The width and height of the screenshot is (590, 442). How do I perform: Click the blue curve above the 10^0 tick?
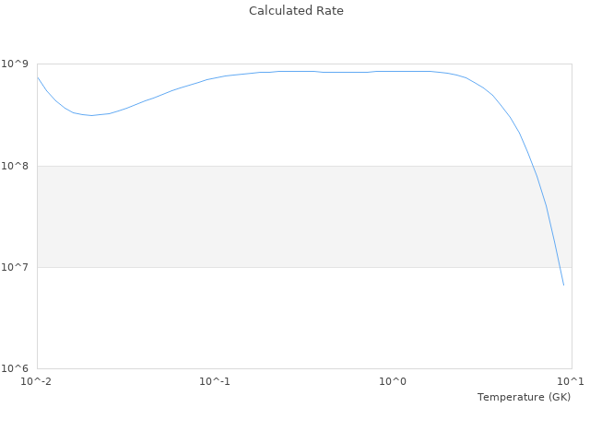click(x=394, y=71)
